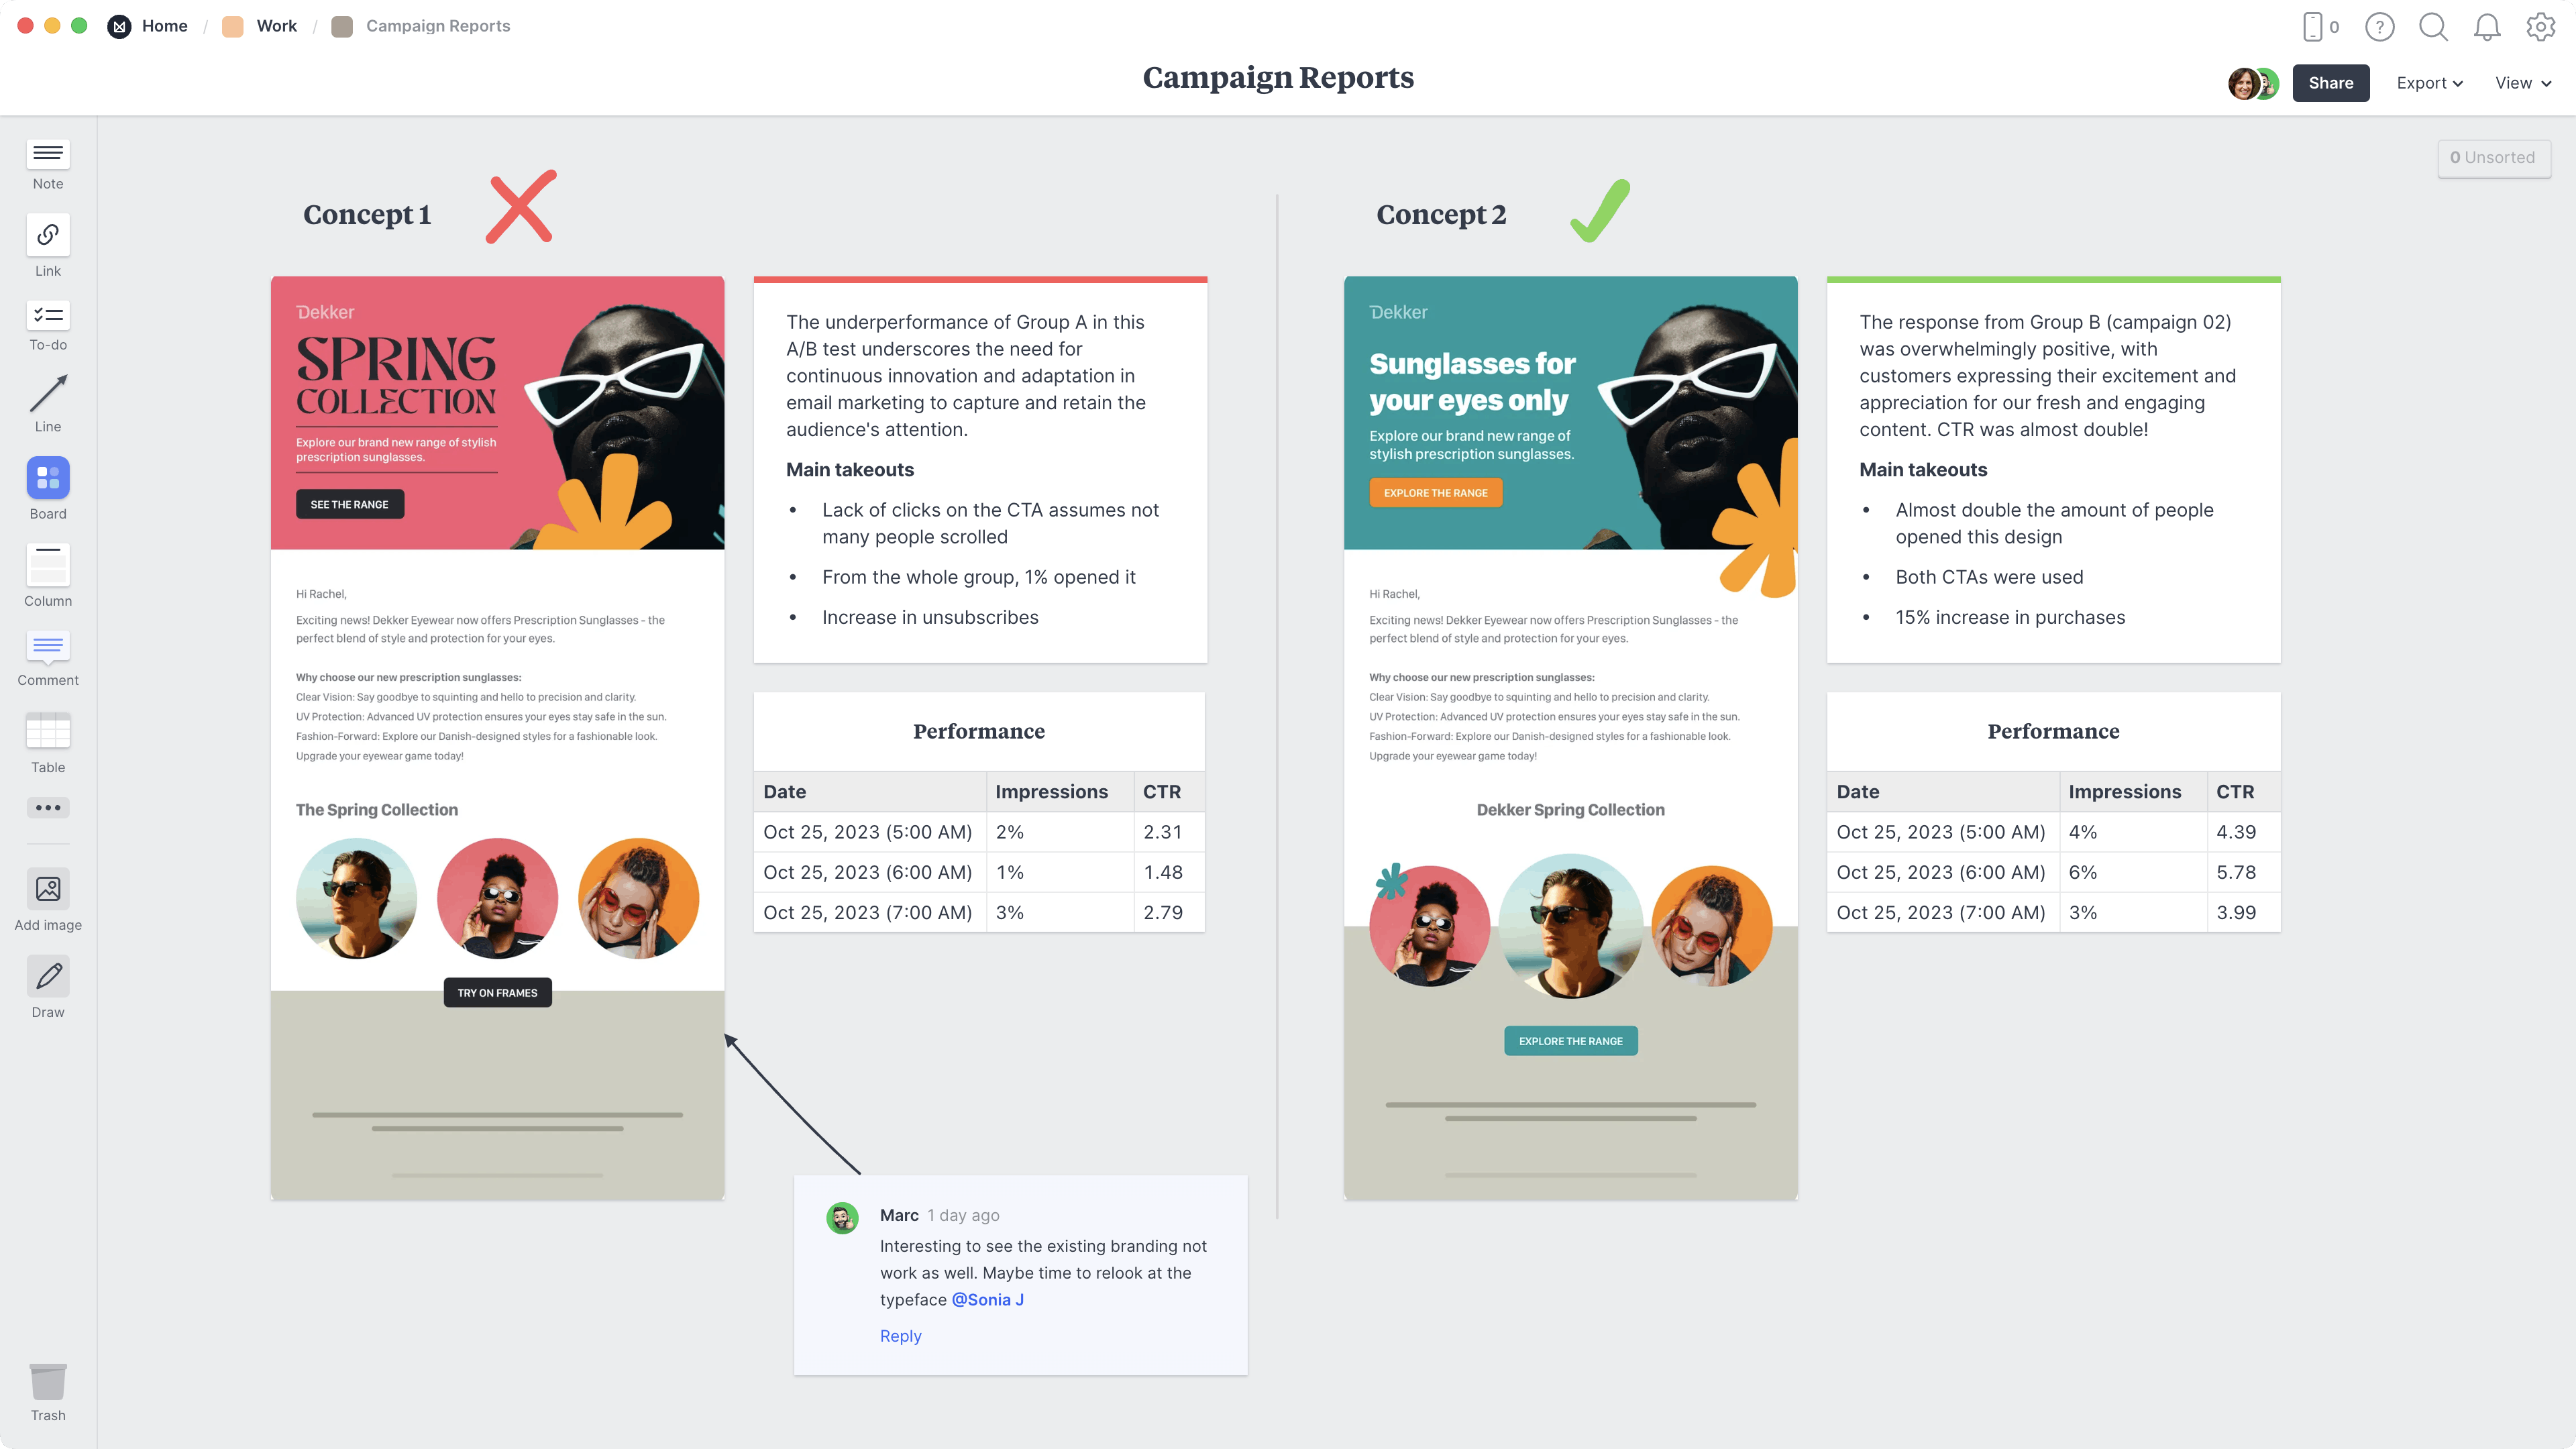Select the Work breadcrumb tab
Viewport: 2576px width, 1449px height.
click(274, 25)
